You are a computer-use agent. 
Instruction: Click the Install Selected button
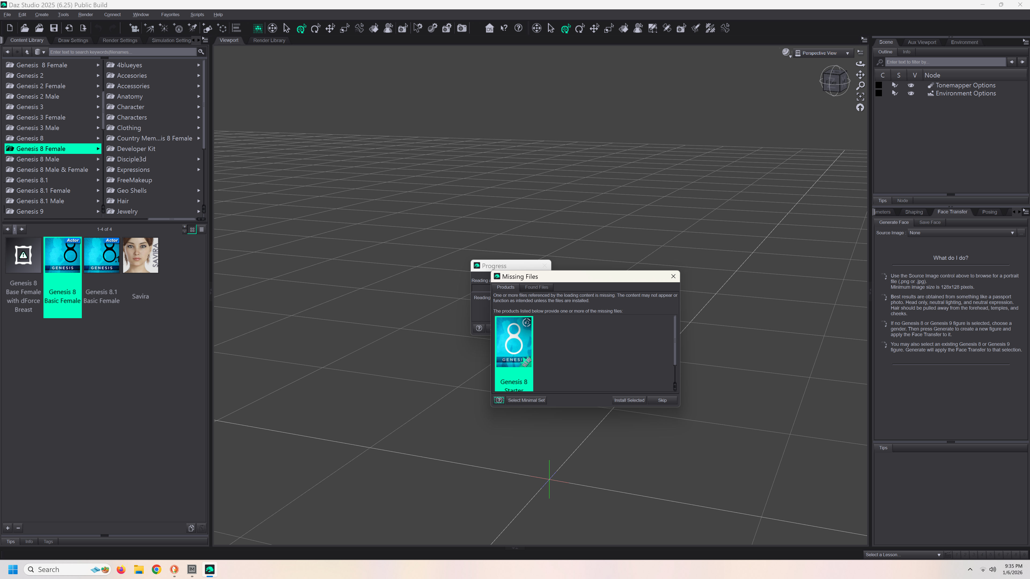(x=629, y=400)
